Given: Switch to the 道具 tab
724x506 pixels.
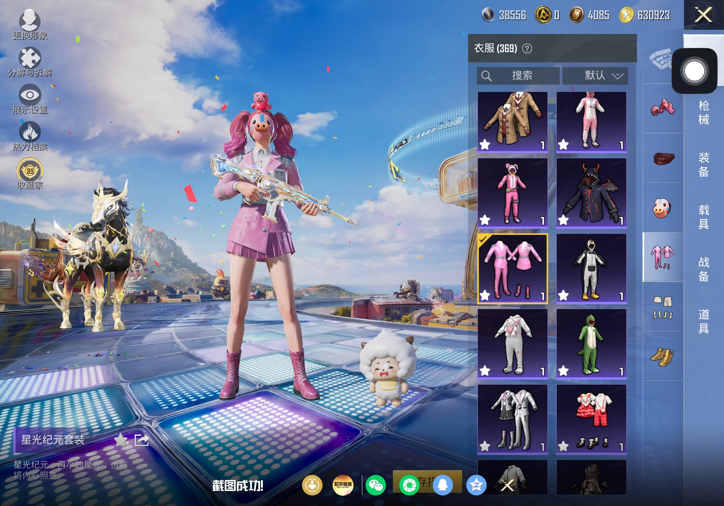Looking at the screenshot, I should [703, 322].
